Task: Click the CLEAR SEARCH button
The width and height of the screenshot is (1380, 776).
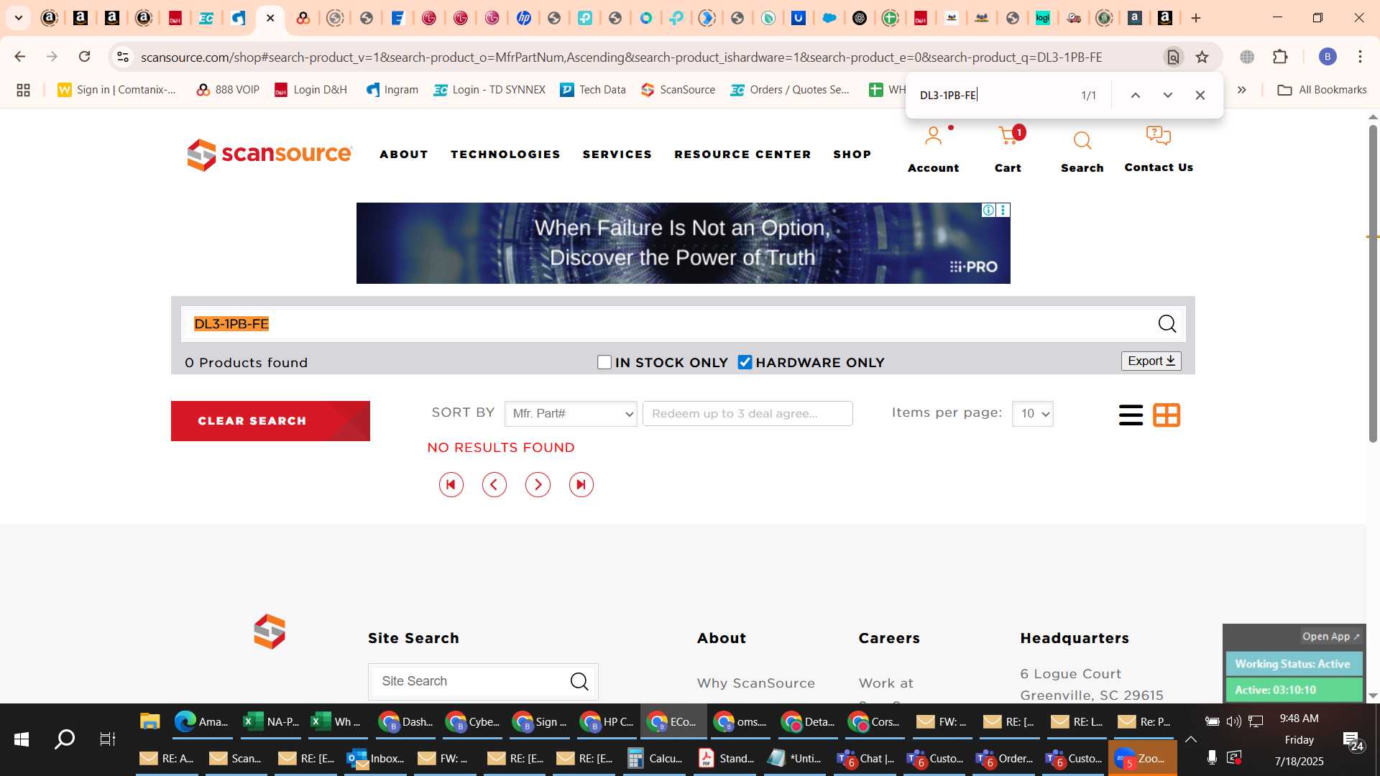Action: (x=270, y=421)
